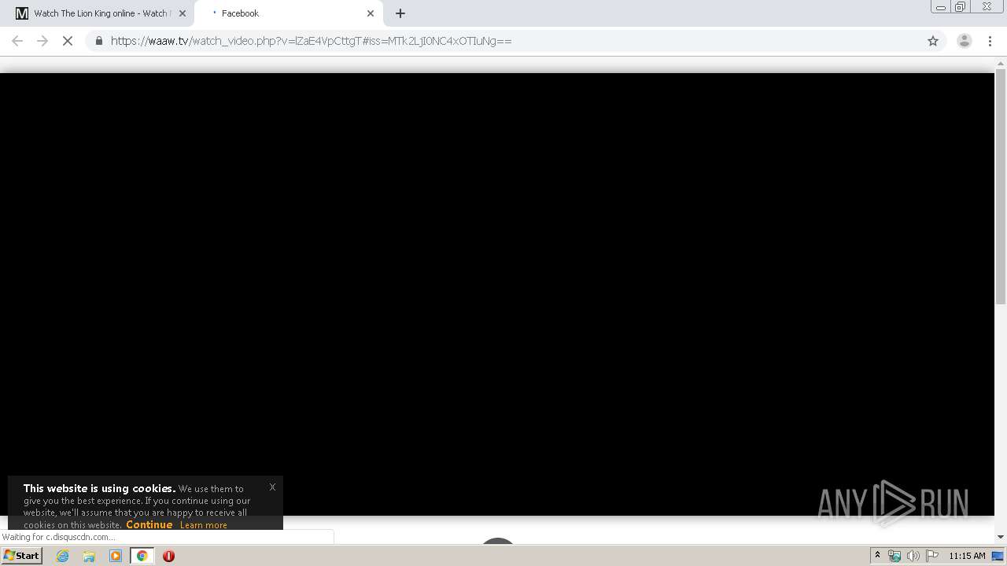Restore down the Chrome window
The image size is (1007, 566).
960,7
